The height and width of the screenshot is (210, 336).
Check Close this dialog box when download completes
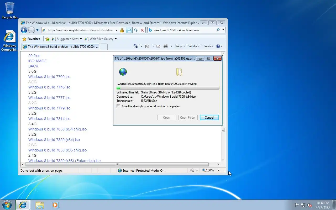click(x=118, y=106)
